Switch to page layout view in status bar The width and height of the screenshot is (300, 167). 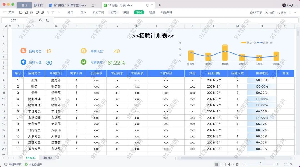(x=224, y=164)
